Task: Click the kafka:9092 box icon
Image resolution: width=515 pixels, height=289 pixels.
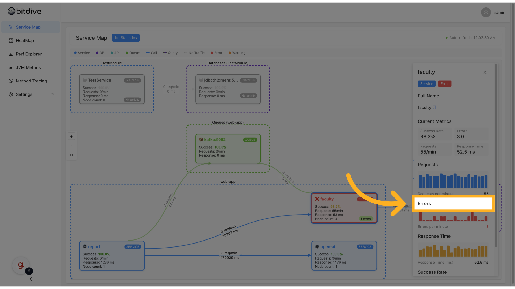Action: [201, 139]
